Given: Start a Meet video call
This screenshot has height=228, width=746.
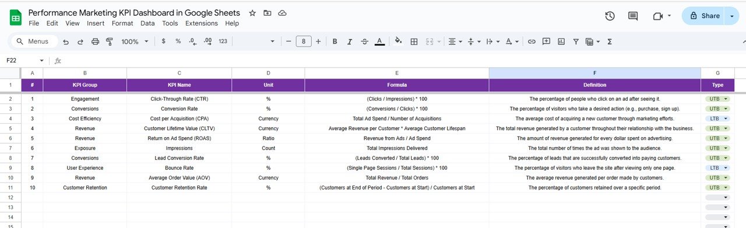Looking at the screenshot, I should point(659,16).
